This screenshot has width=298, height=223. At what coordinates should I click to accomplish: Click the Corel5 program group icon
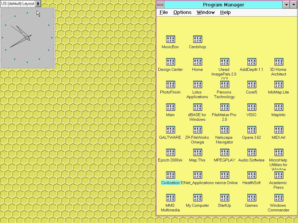pyautogui.click(x=251, y=84)
